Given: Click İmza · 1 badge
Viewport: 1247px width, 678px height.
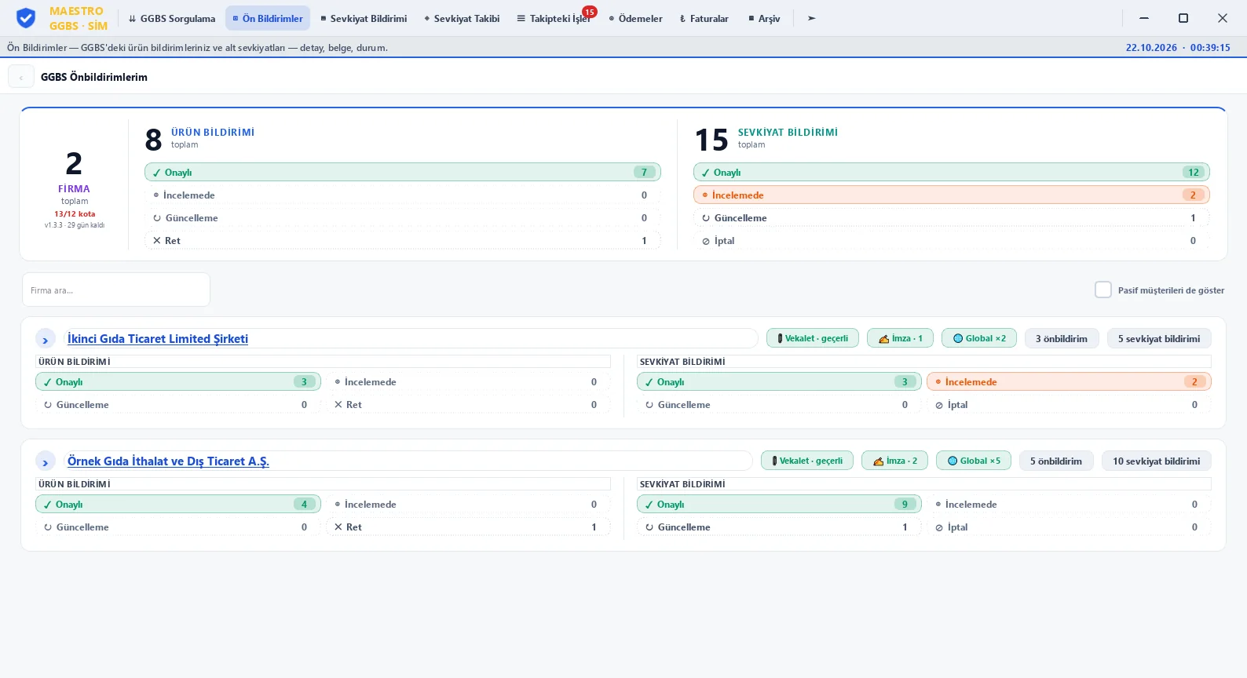Looking at the screenshot, I should [900, 338].
